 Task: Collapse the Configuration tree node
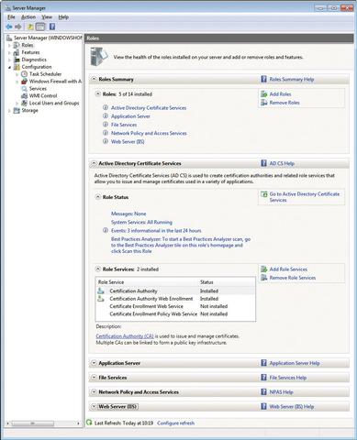pos(9,67)
